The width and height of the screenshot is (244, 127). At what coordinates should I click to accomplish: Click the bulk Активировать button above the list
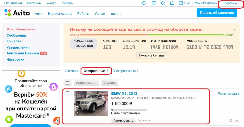coord(86,83)
